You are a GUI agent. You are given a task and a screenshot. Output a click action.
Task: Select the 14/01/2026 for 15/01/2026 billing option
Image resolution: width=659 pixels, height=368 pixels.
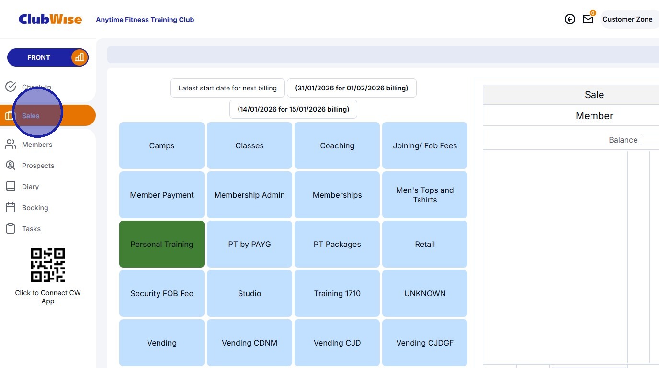pyautogui.click(x=293, y=109)
